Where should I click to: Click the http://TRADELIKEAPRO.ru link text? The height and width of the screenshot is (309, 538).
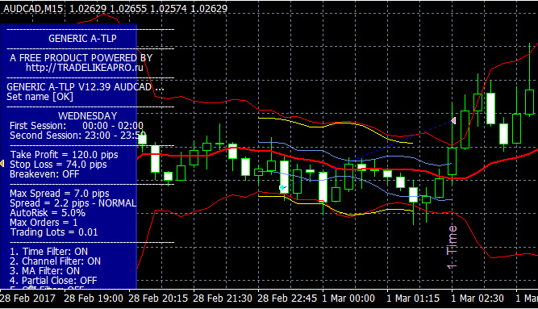coord(85,67)
